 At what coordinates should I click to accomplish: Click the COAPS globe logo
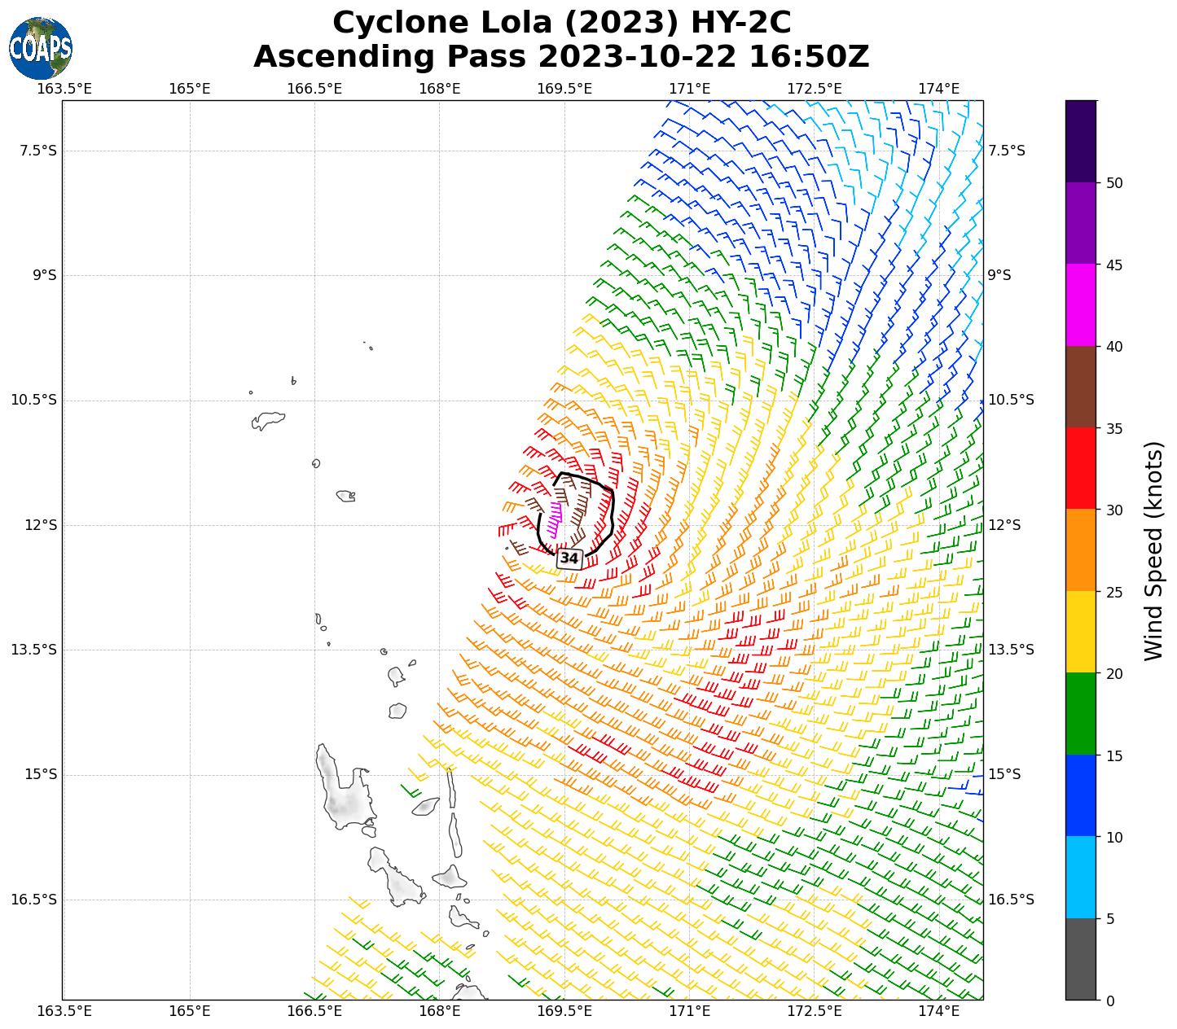41,48
